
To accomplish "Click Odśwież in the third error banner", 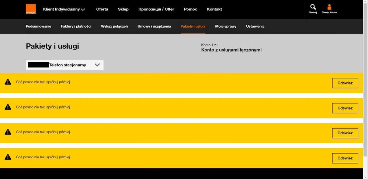I will click(x=345, y=133).
